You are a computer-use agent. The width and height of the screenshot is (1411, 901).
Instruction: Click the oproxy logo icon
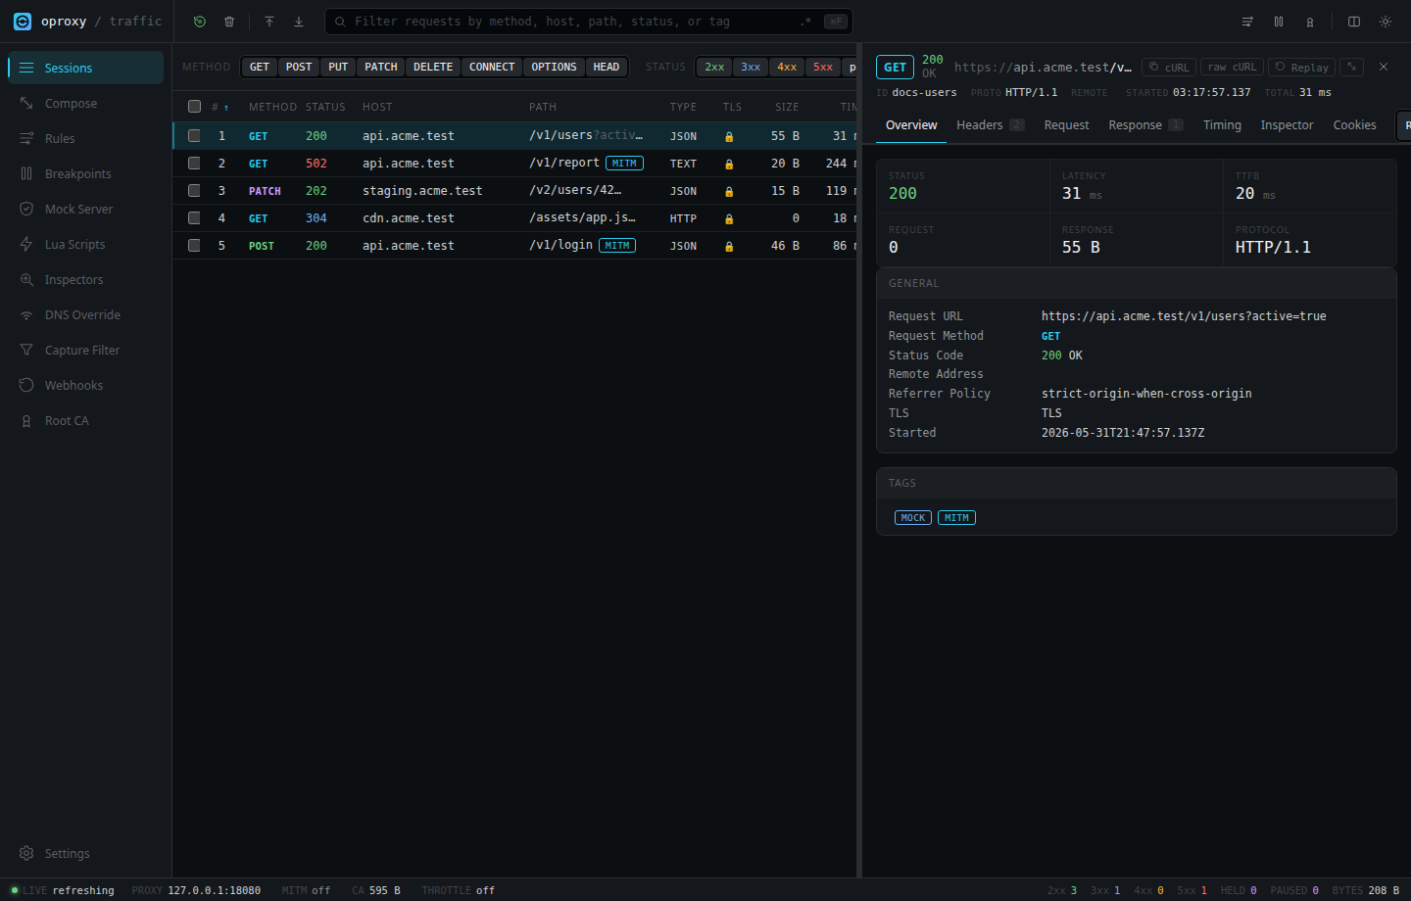[22, 22]
